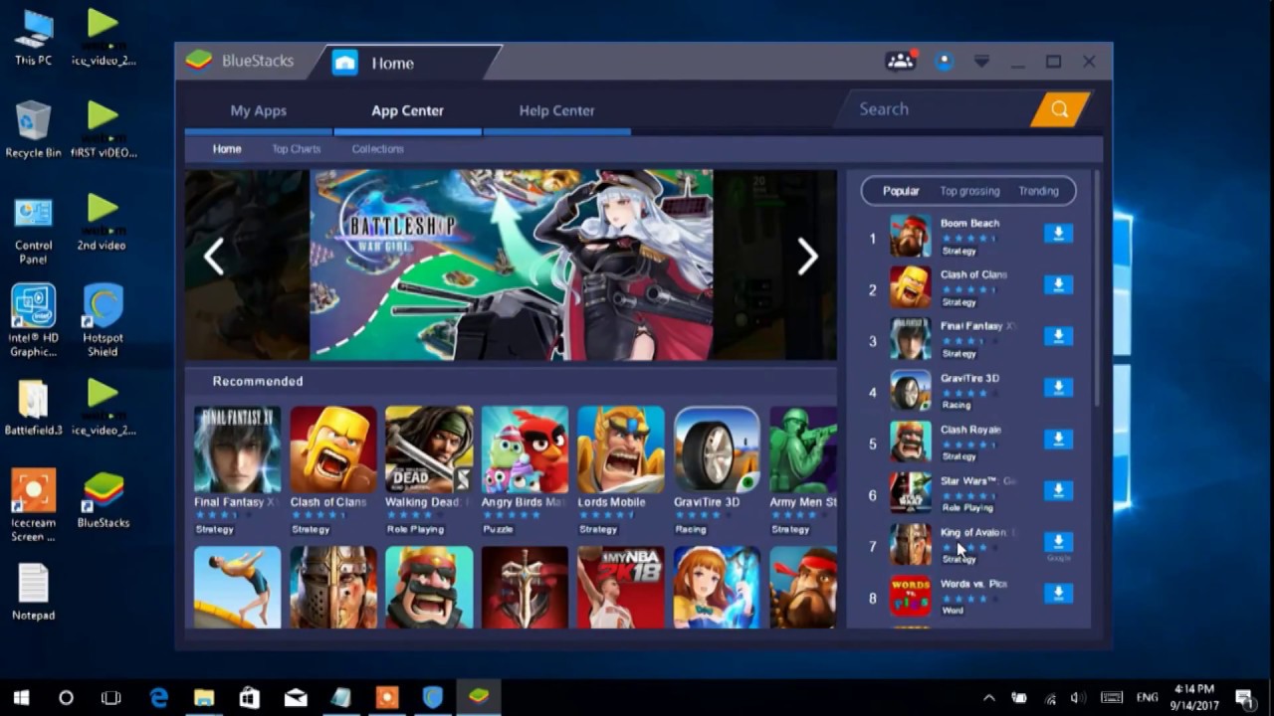Open Clash Royale icon in second row
This screenshot has height=716, width=1274.
tap(429, 587)
